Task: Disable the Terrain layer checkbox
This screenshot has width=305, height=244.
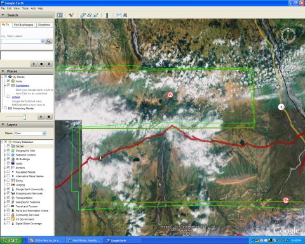Action: click(8, 146)
